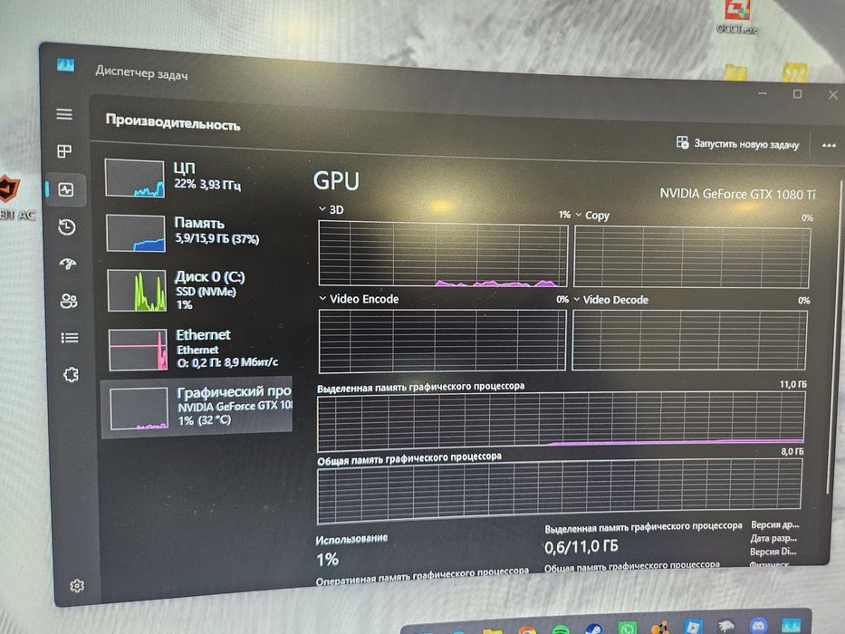Click the "11,0 ГБ" graph scale label
Image resolution: width=845 pixels, height=634 pixels.
tap(792, 384)
